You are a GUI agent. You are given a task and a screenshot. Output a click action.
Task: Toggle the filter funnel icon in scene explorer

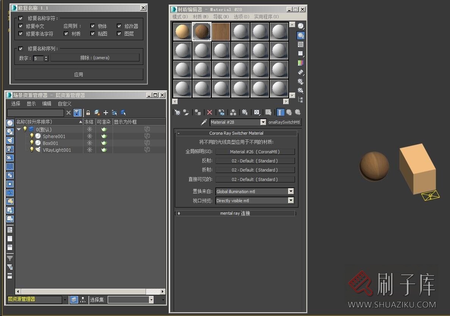pos(77,113)
